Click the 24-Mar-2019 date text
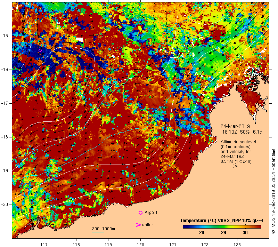Screen dimensions: 278x247 point(235,126)
